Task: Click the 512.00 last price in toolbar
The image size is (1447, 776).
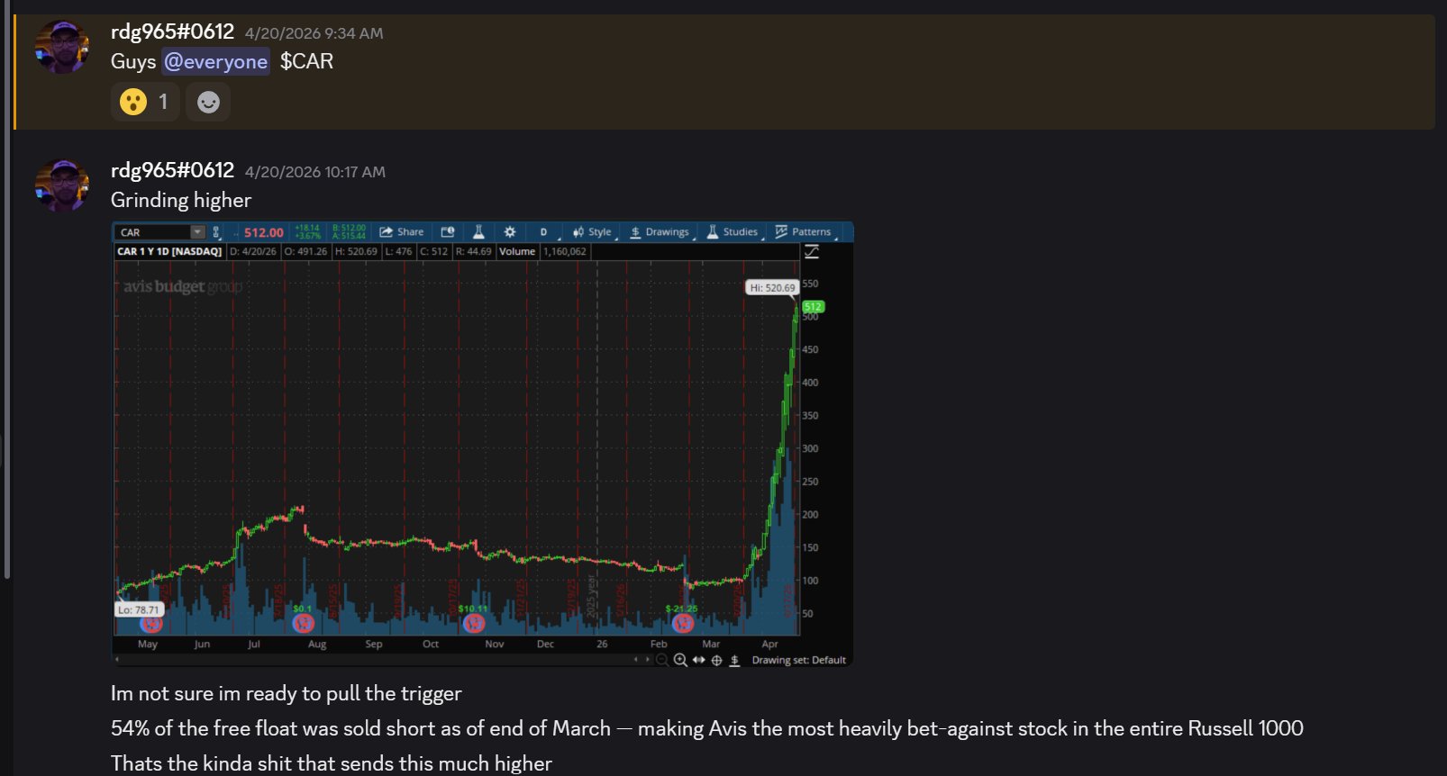Action: 264,232
